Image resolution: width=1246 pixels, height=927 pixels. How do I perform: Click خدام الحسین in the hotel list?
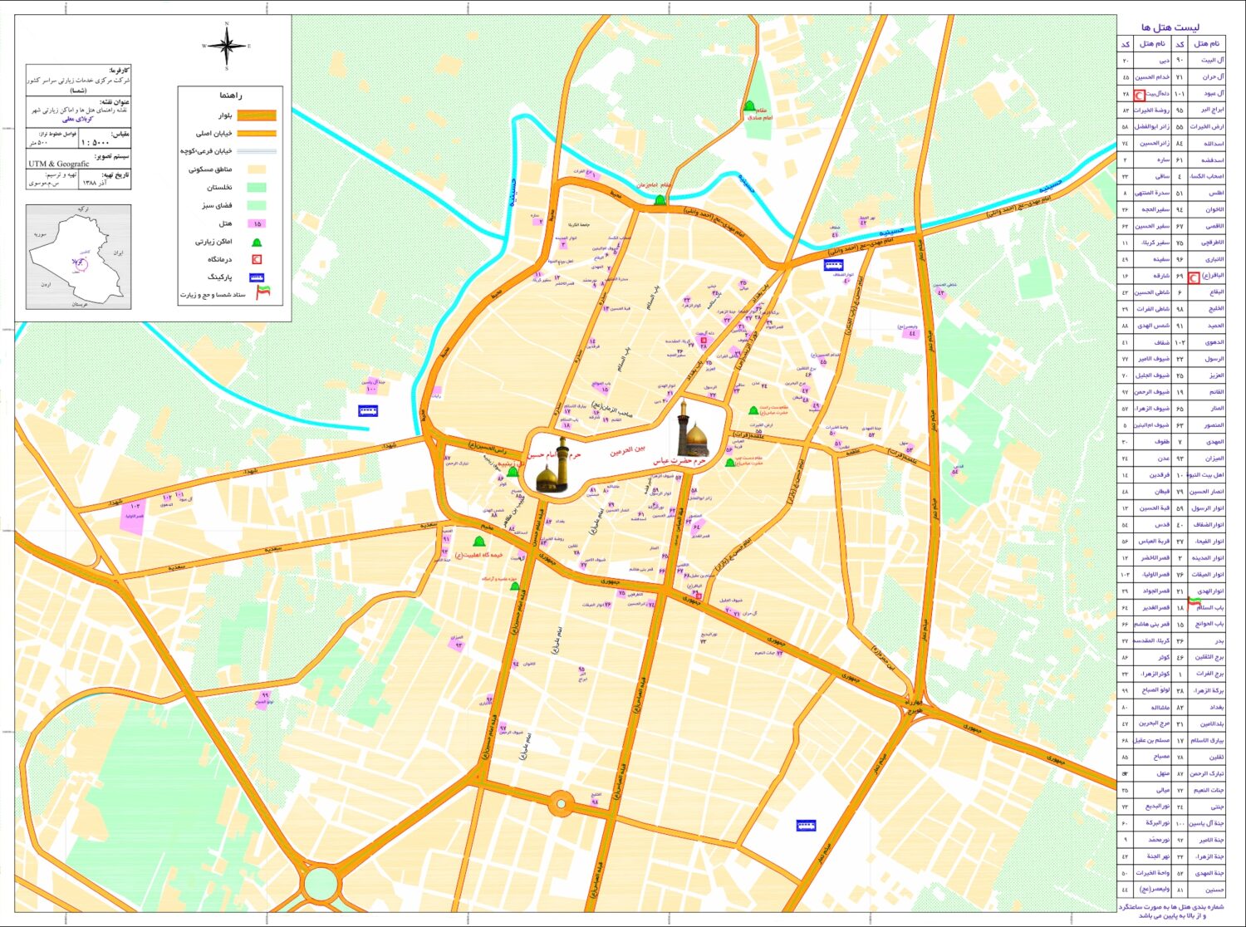click(1154, 77)
